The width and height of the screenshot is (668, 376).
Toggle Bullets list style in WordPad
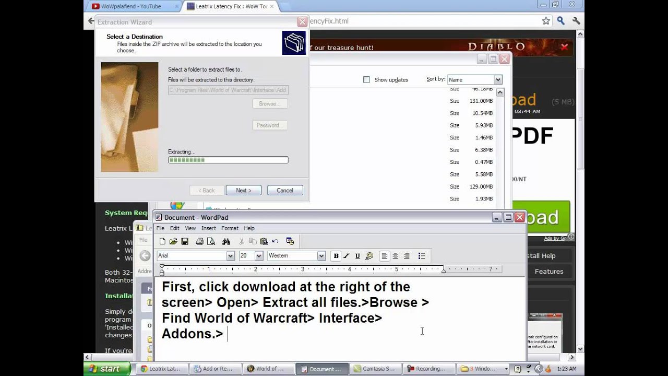[422, 256]
